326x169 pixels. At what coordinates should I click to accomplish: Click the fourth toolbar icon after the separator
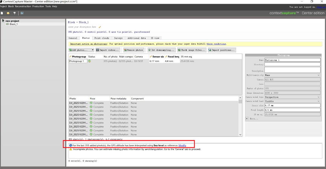pyautogui.click(x=22, y=13)
